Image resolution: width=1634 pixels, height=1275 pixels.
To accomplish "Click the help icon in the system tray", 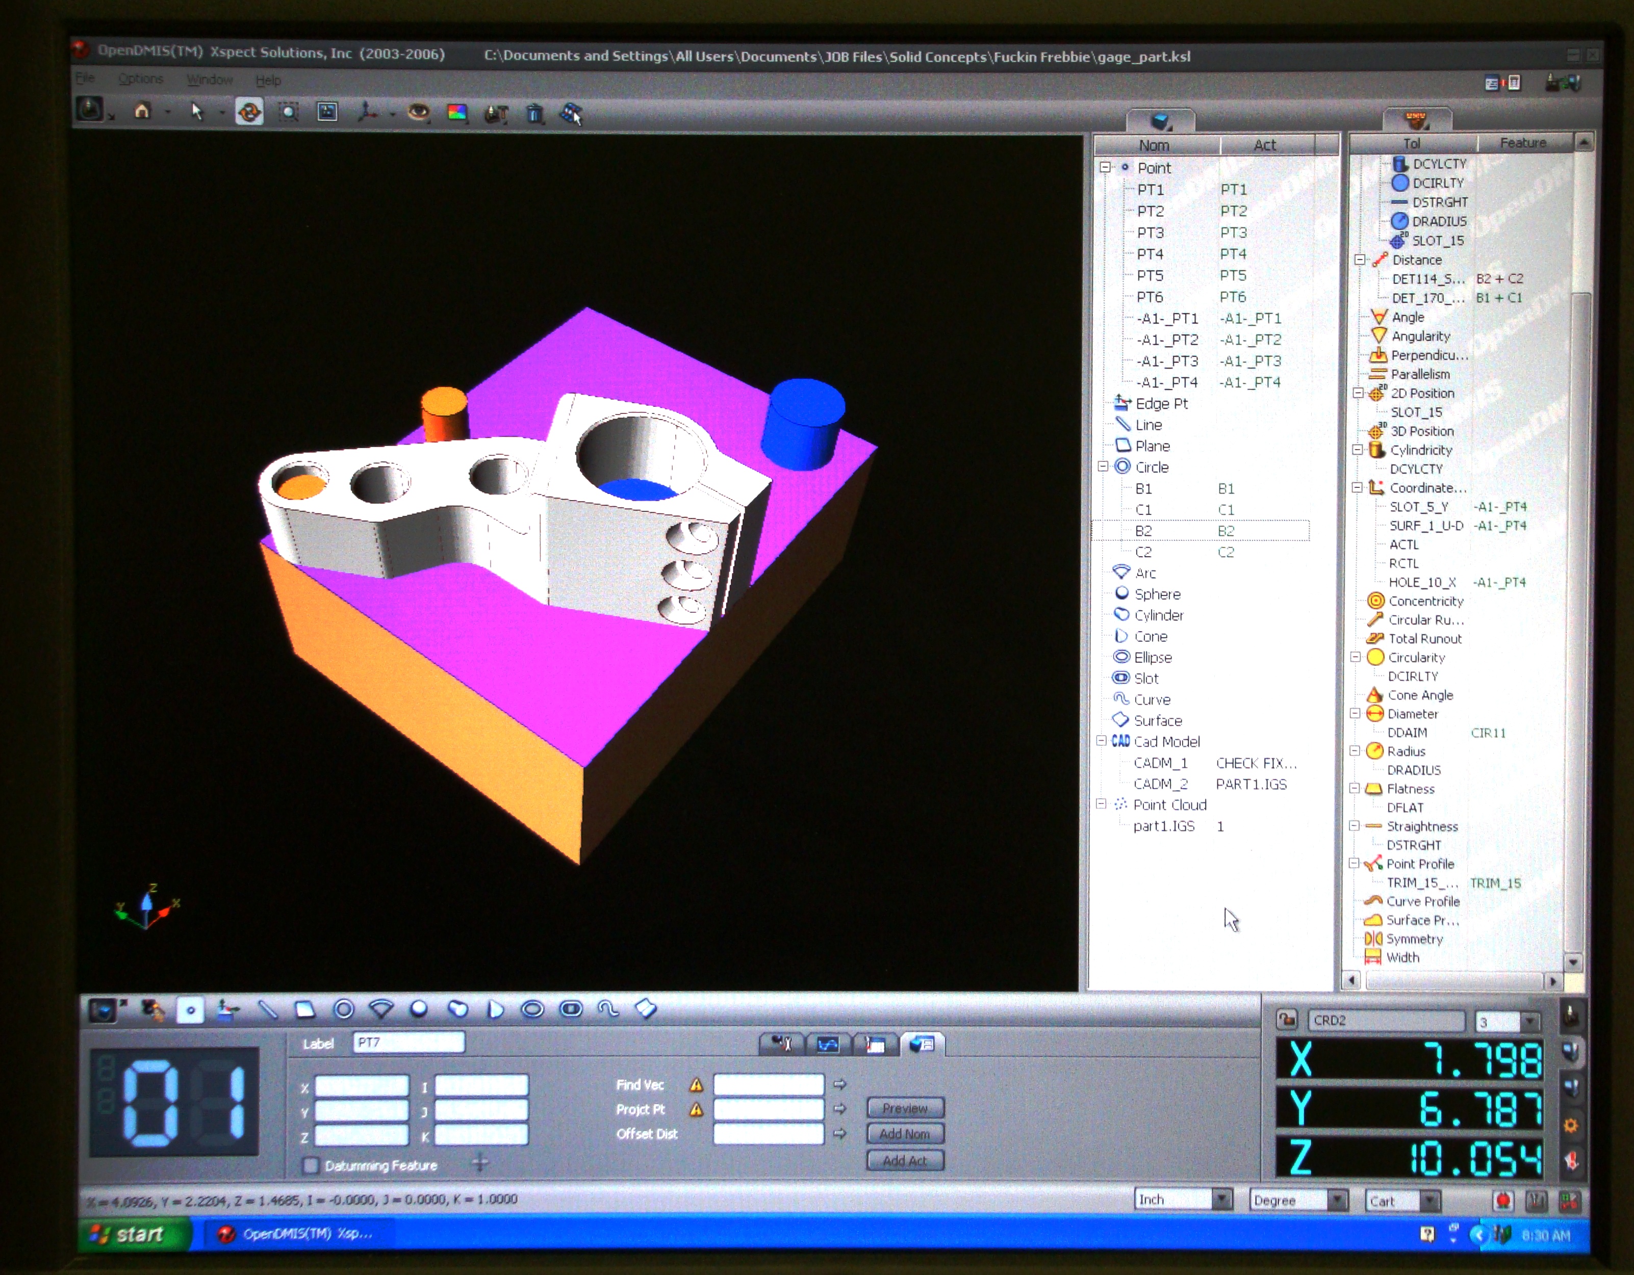I will [1427, 1235].
